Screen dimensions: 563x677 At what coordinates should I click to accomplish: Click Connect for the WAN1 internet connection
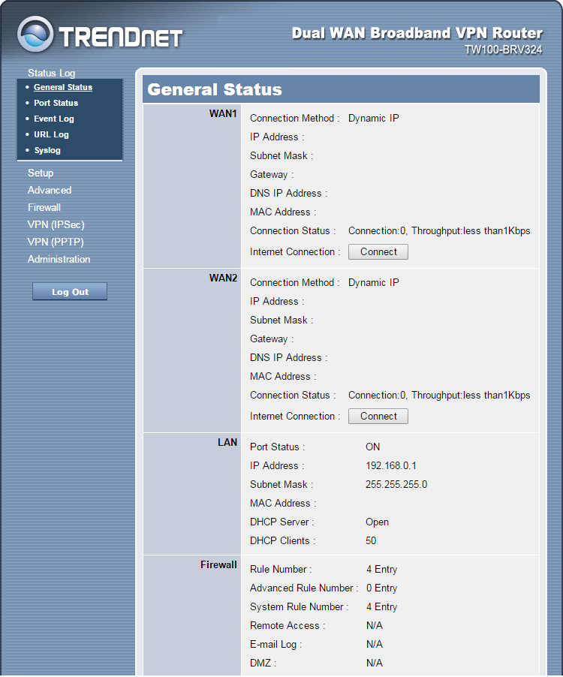[378, 252]
